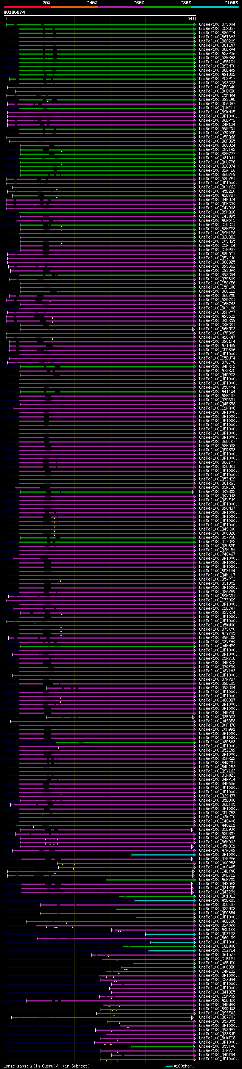
Task: Select the UniRef100_A2DHC0 label
Action: [217, 1000]
